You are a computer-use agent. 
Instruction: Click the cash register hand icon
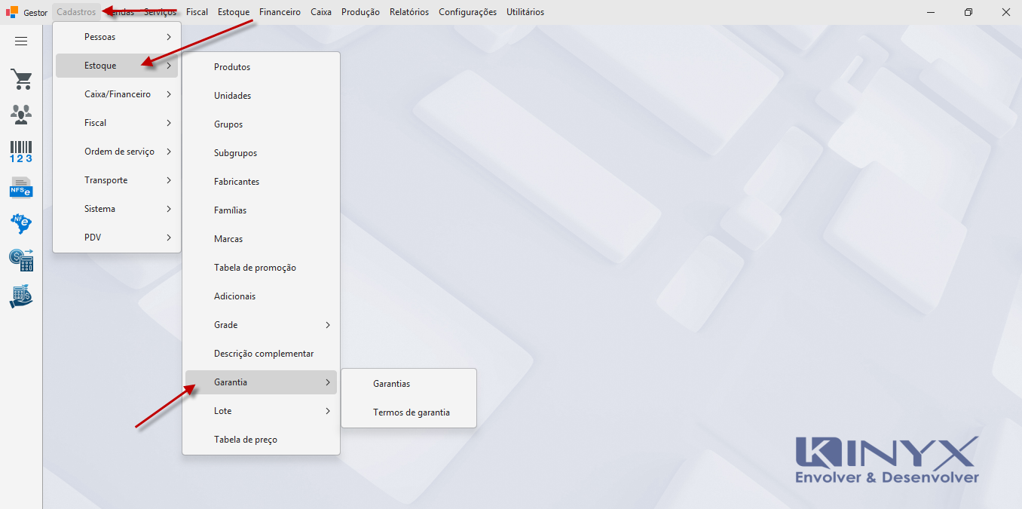pos(21,296)
